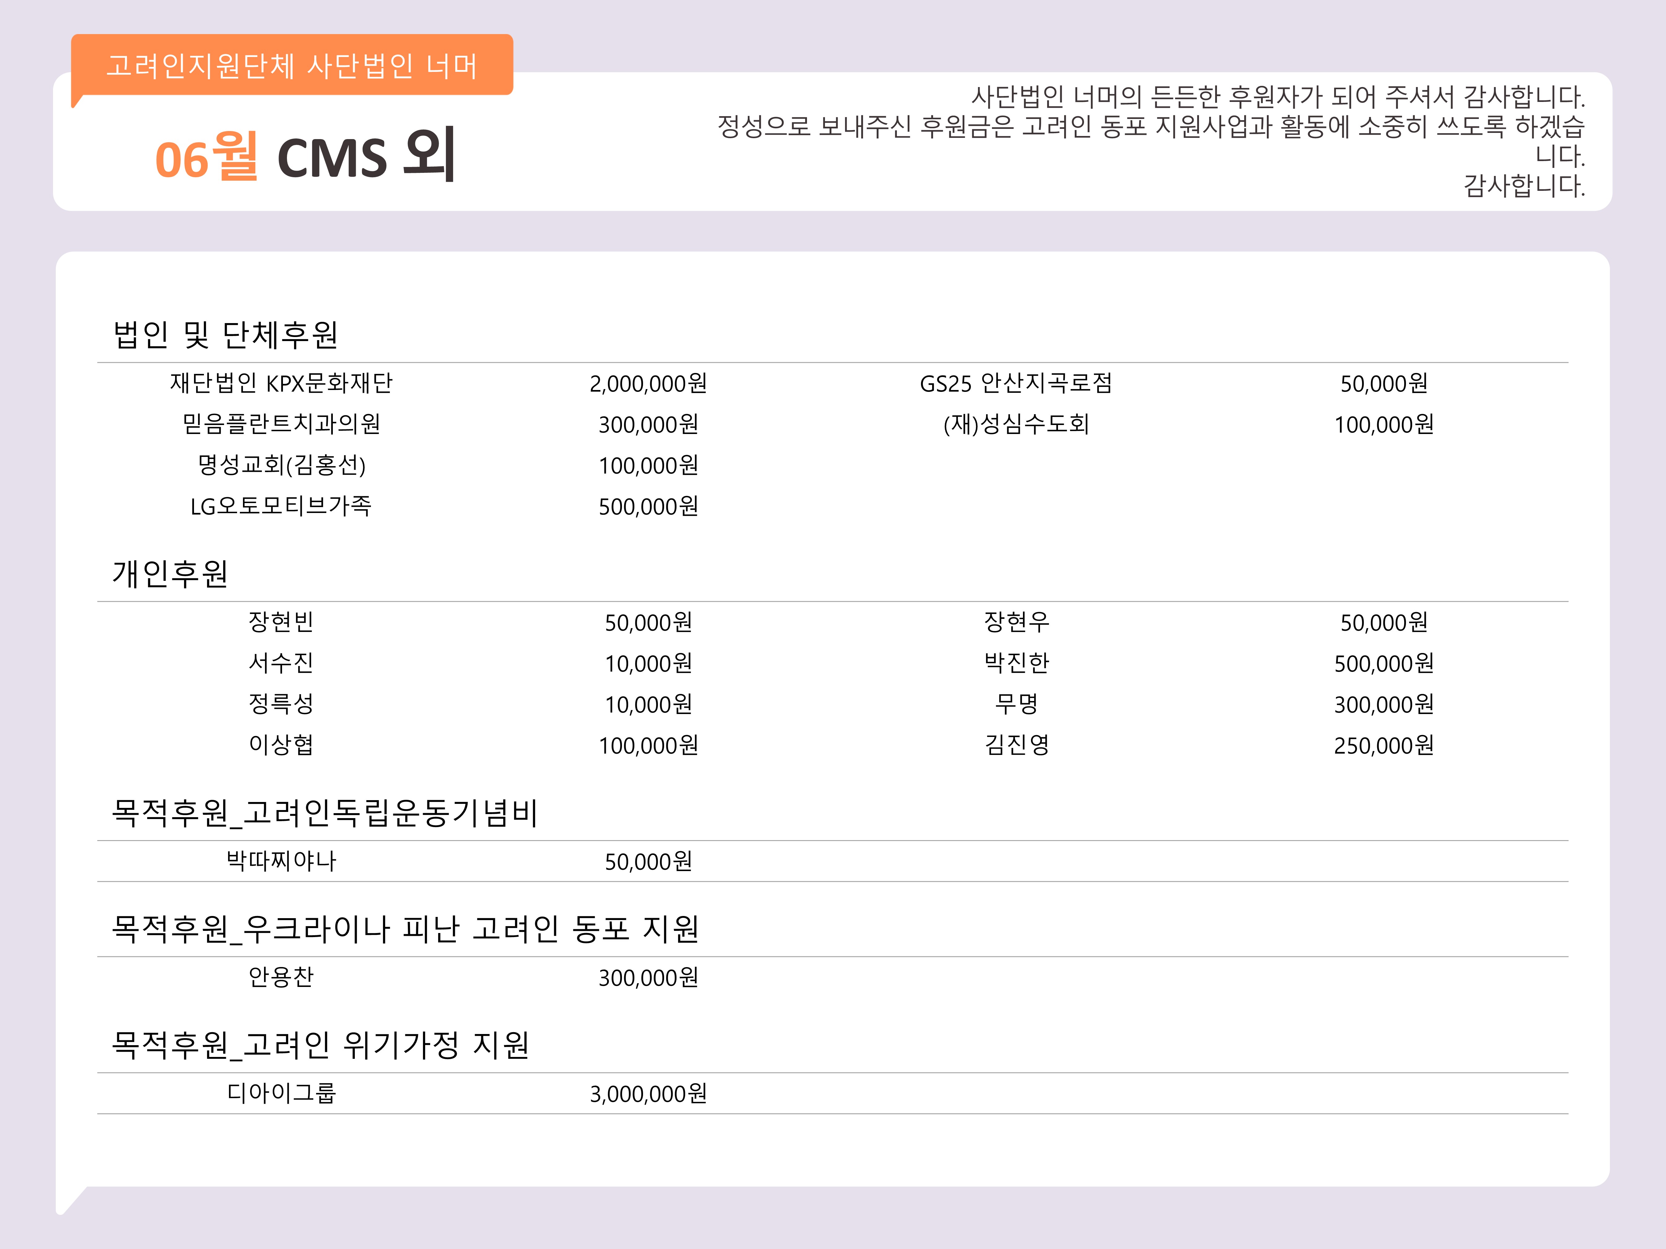The width and height of the screenshot is (1666, 1249).
Task: Click the amount 250,000원
Action: click(x=1384, y=745)
